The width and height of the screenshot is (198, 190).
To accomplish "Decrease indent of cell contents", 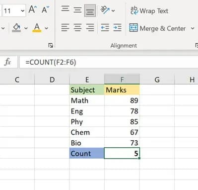I will 105,27.
